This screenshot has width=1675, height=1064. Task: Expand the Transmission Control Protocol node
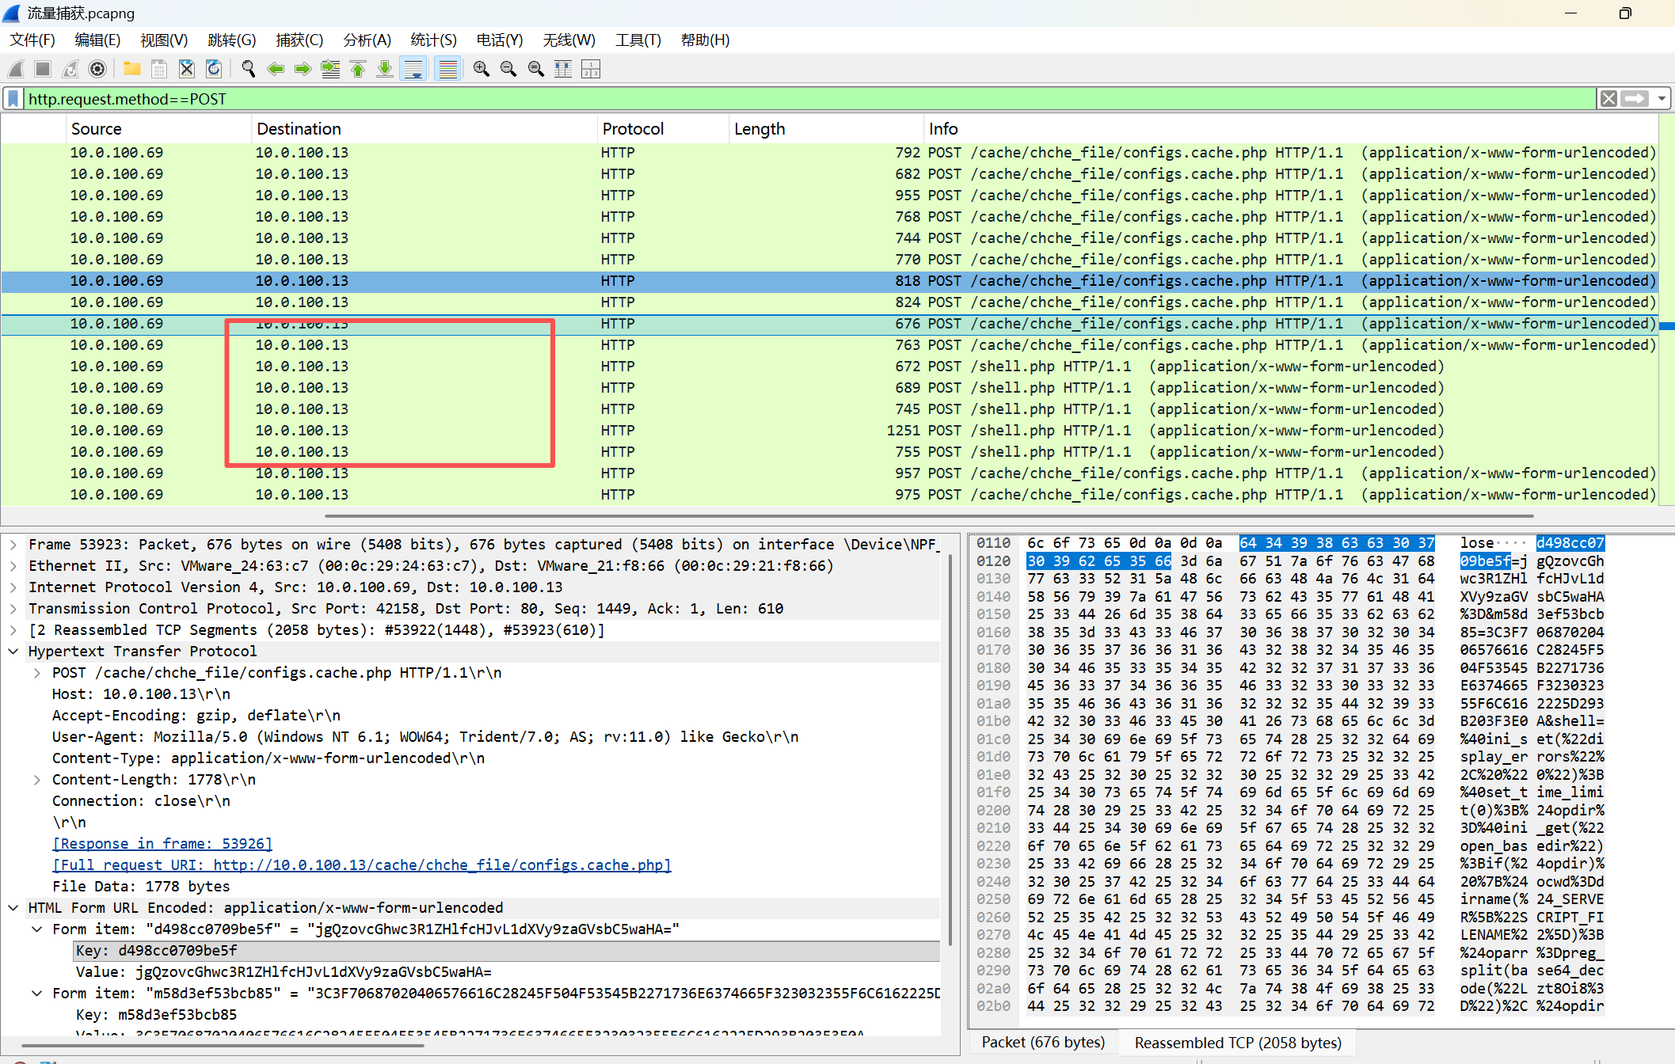(13, 609)
